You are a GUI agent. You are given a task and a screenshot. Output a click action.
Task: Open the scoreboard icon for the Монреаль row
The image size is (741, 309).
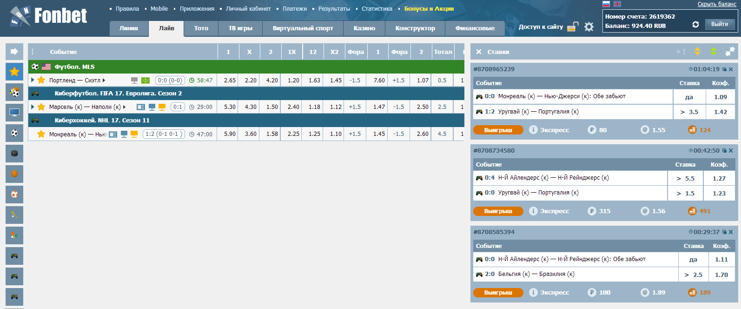click(x=113, y=134)
